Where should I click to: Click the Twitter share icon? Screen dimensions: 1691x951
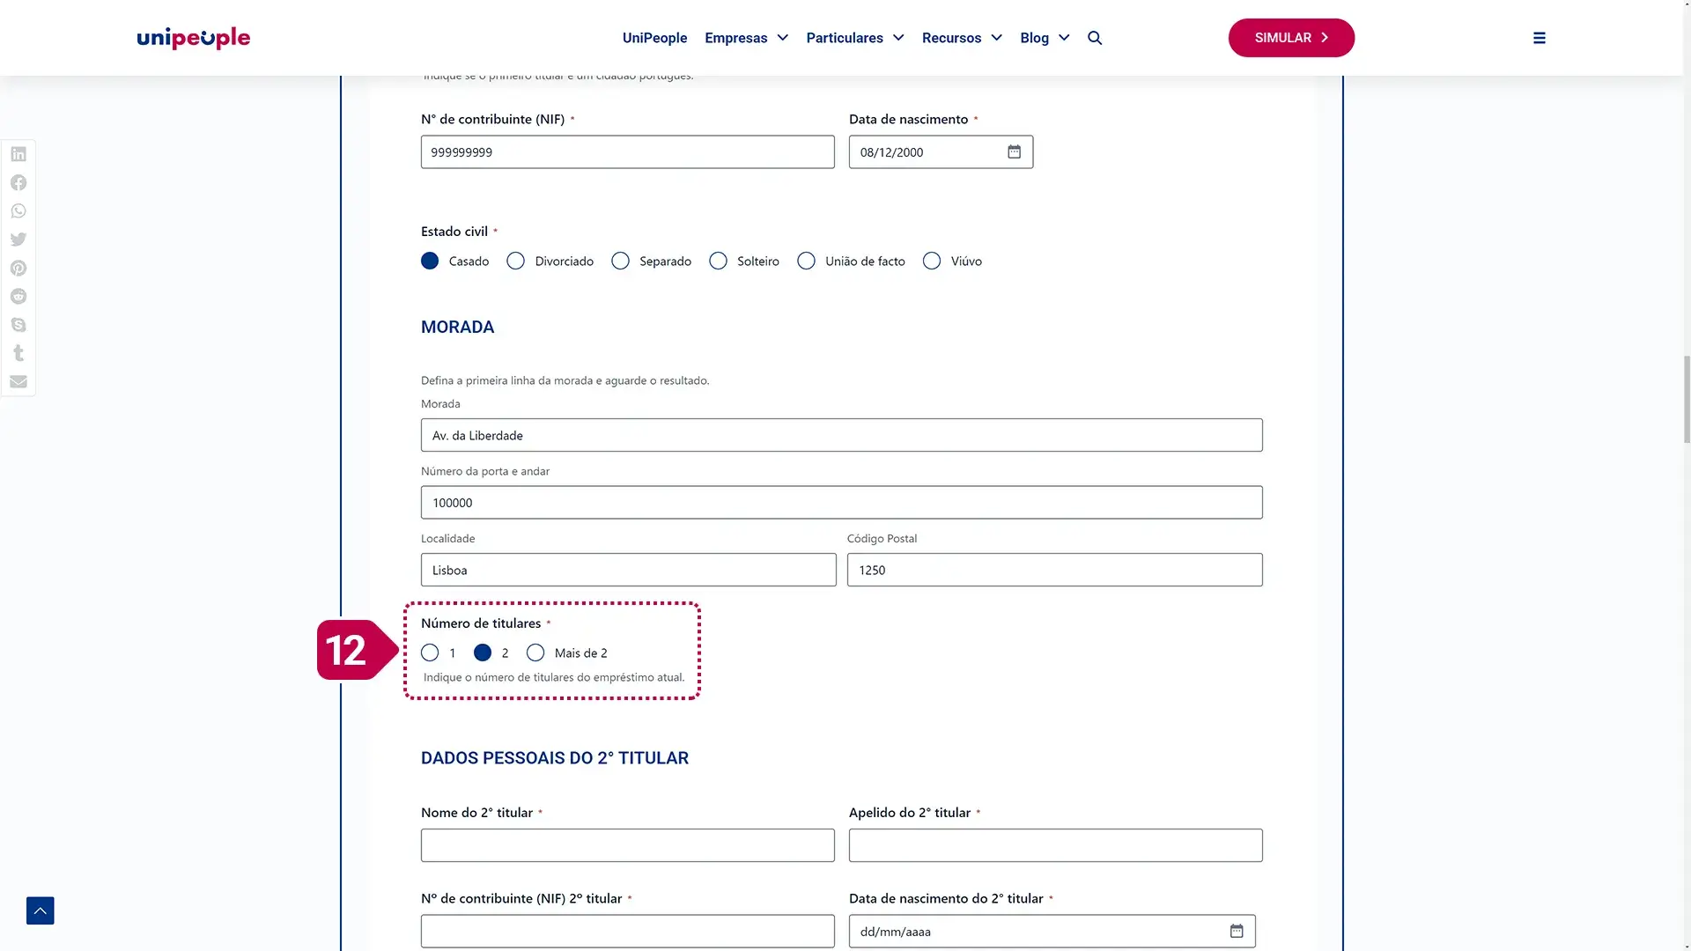tap(18, 240)
